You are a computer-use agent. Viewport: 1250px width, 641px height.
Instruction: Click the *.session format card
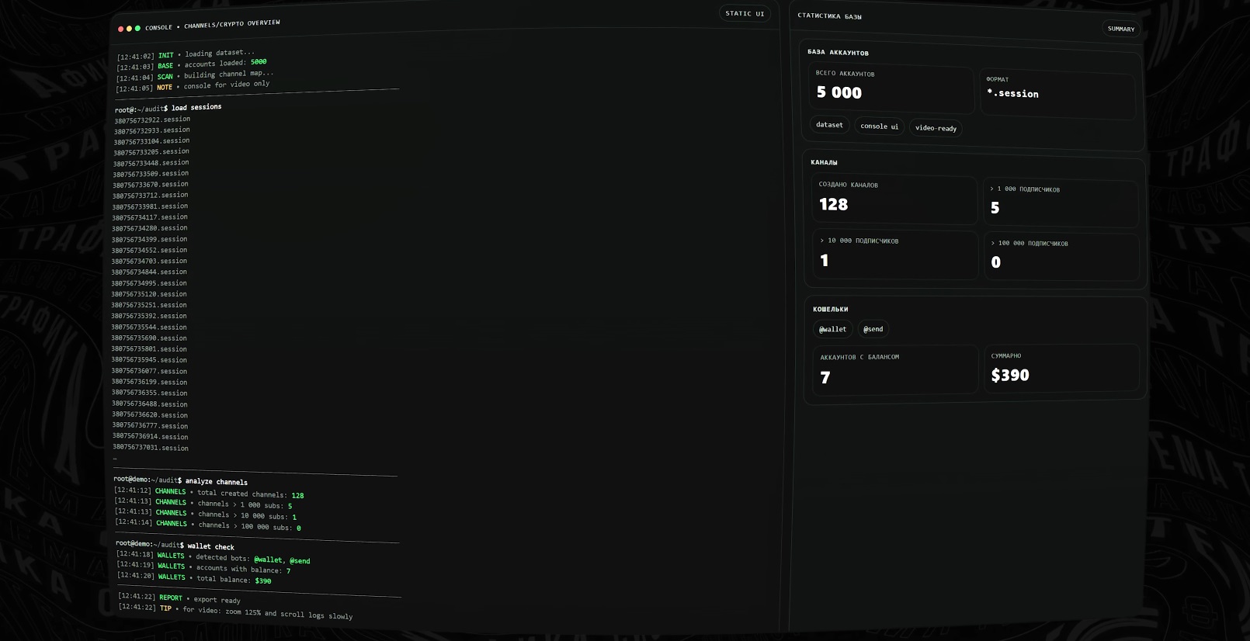tap(1057, 93)
